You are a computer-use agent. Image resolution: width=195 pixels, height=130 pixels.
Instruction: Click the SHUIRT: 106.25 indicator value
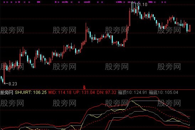(x=31, y=92)
